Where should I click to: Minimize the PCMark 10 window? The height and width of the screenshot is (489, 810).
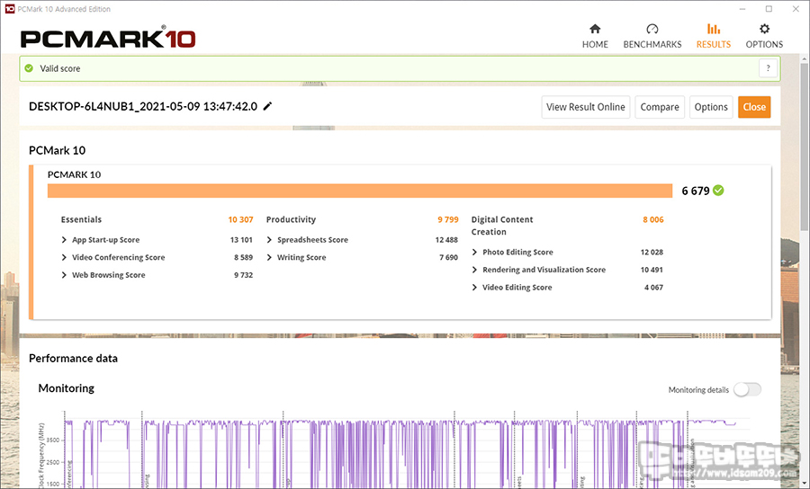pos(742,9)
